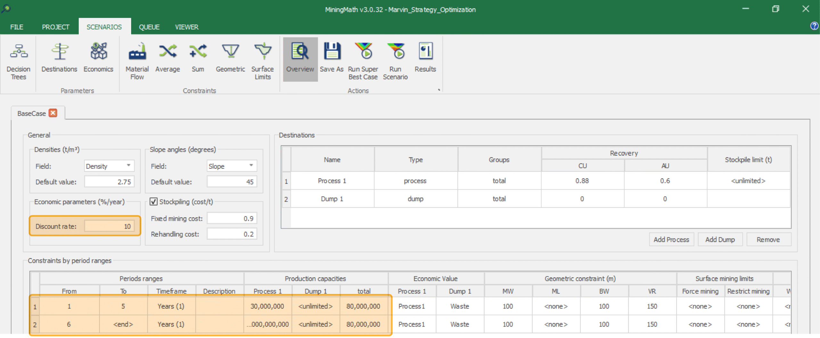
Task: Close the BaseCase scenario tab
Action: [x=53, y=113]
